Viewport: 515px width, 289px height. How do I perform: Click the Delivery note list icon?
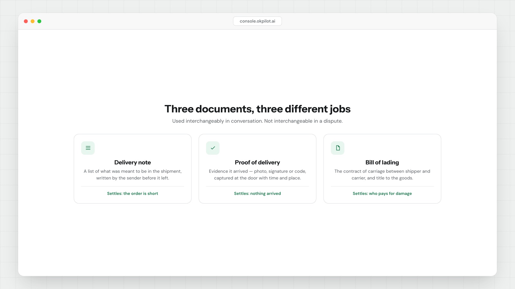tap(88, 148)
